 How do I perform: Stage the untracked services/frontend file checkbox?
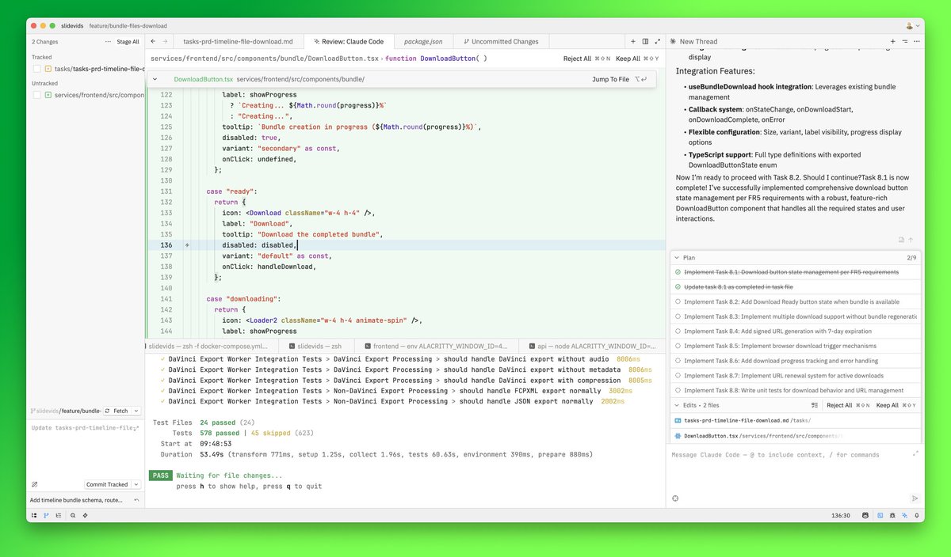pos(36,95)
